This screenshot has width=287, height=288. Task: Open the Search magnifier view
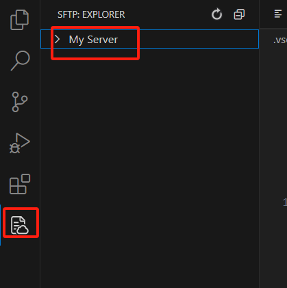(20, 61)
